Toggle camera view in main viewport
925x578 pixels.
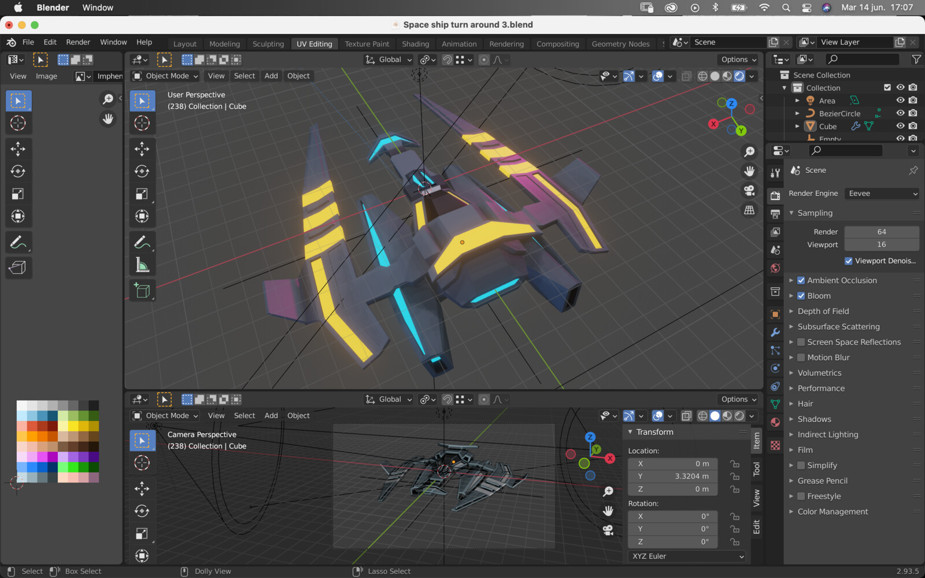(x=749, y=191)
